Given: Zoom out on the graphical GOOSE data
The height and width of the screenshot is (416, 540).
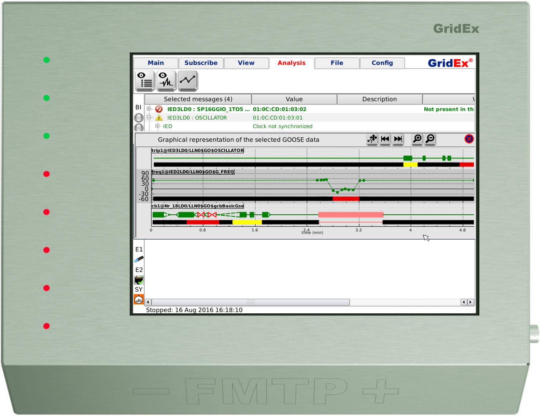Looking at the screenshot, I should point(430,140).
